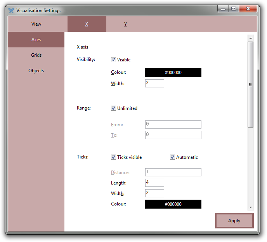Image resolution: width=267 pixels, height=242 pixels.
Task: Uncheck the axis Visible checkbox
Action: coord(114,60)
